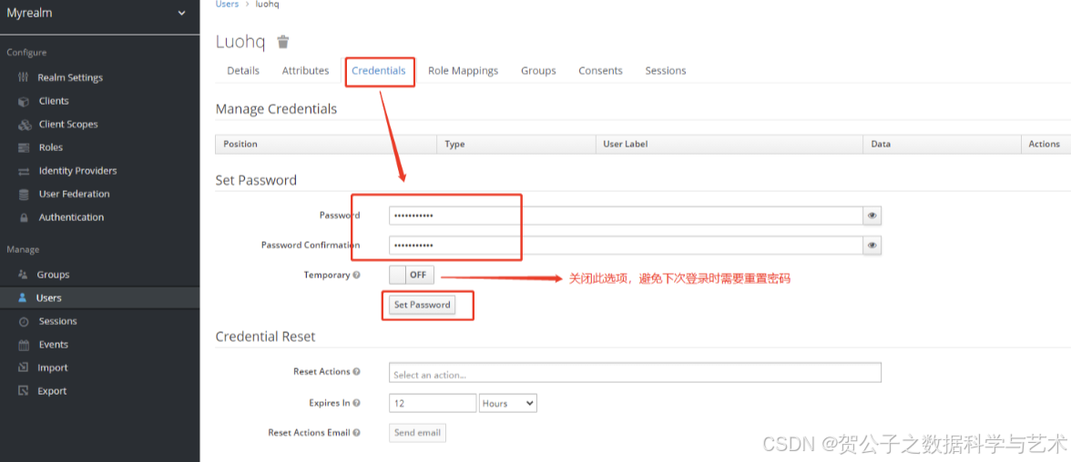
Task: Open Reset Actions Email help icon
Action: [x=357, y=433]
